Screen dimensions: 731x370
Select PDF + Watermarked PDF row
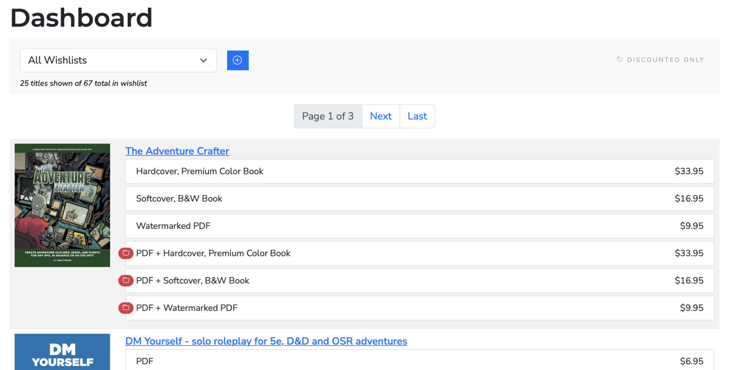[420, 308]
